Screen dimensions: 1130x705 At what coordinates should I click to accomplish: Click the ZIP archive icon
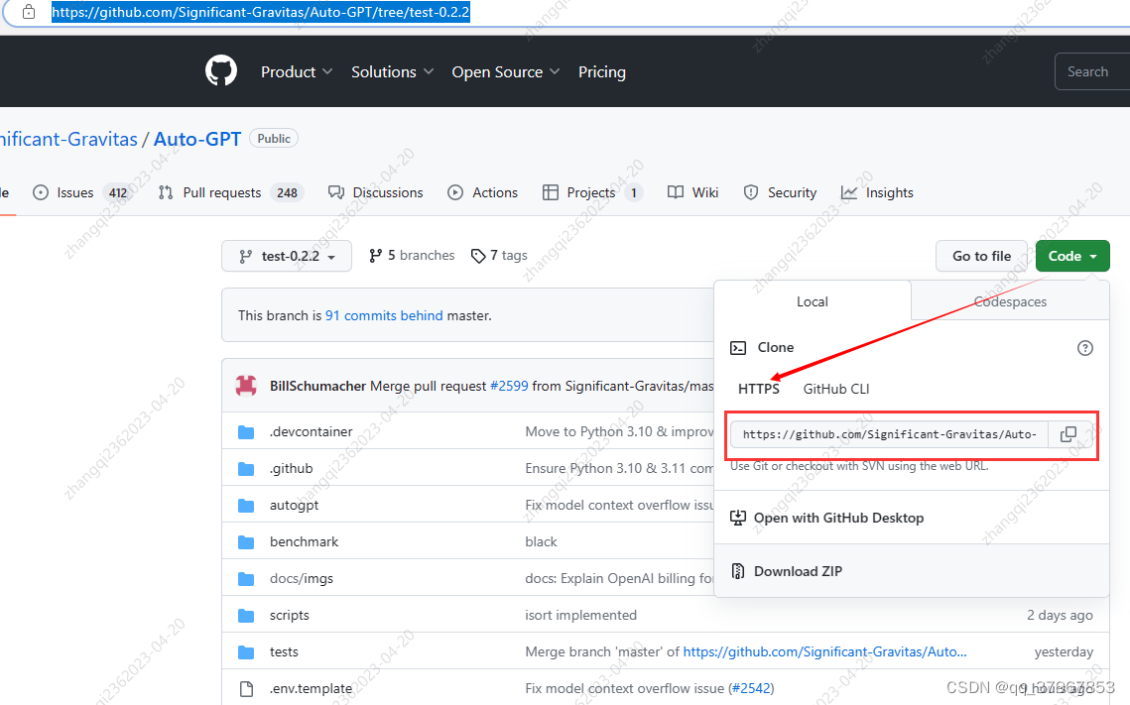pos(738,571)
